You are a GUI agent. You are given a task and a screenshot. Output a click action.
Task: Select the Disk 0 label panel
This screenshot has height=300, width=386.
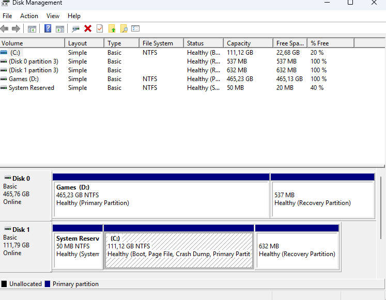click(x=26, y=196)
